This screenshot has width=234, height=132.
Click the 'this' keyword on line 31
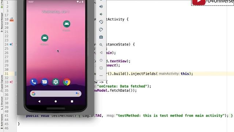click(x=185, y=74)
